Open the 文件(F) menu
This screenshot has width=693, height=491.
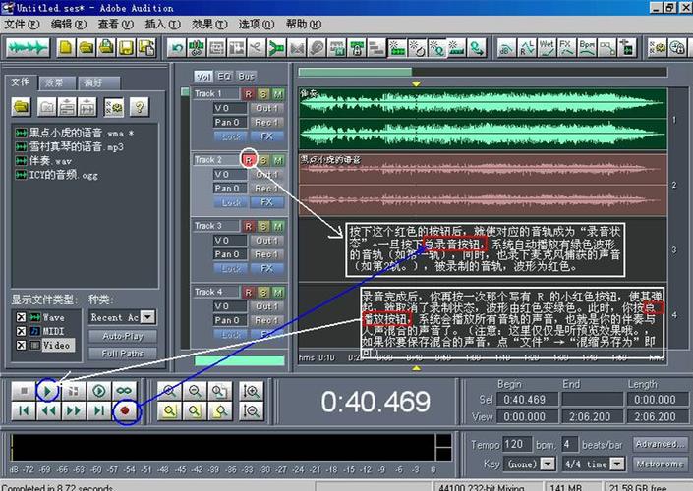pos(22,24)
